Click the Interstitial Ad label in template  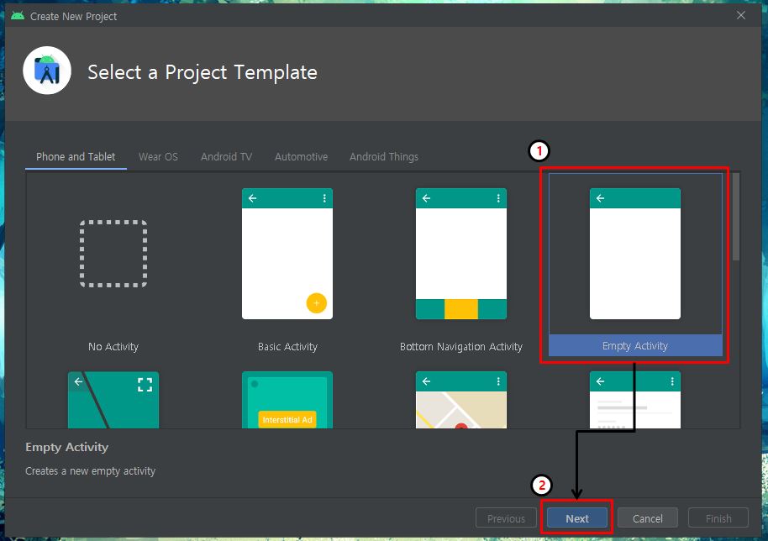[287, 419]
